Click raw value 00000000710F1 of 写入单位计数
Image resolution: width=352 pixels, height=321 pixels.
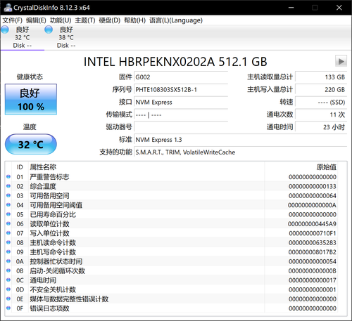pos(313,233)
